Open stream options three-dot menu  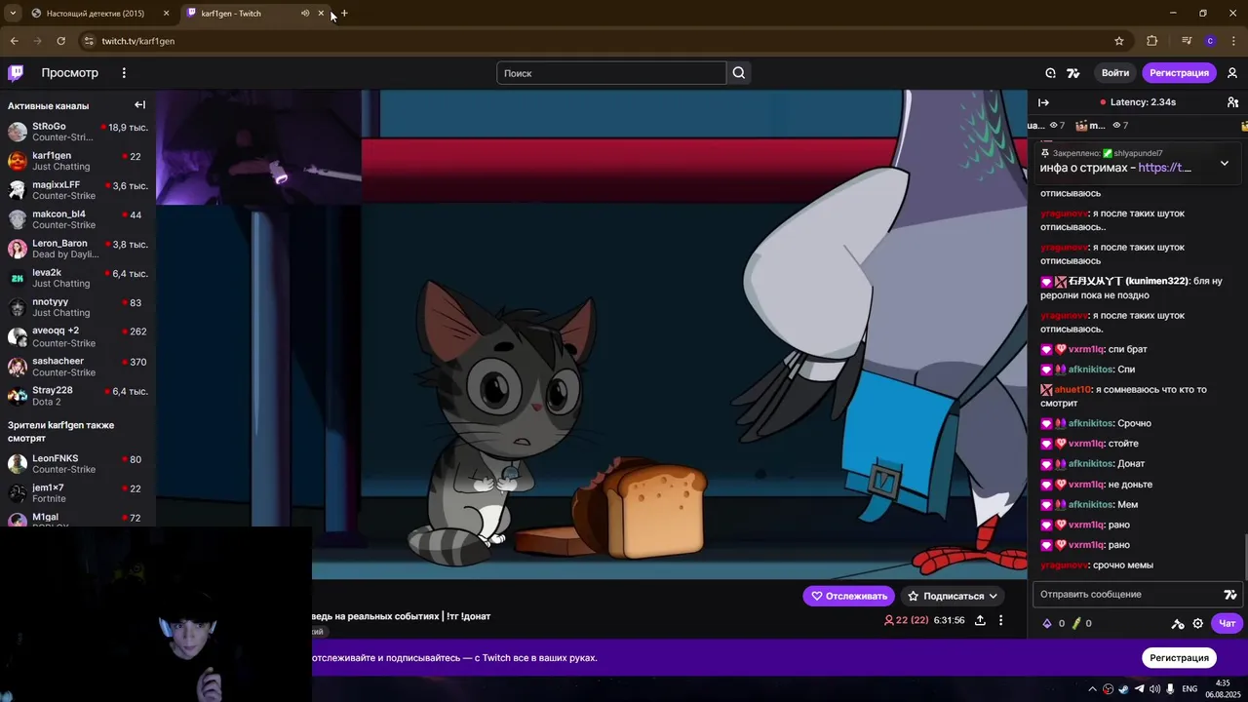click(1000, 621)
